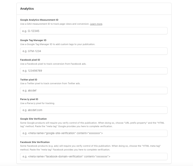Click the Twitter ads conversion description text

point(50,83)
